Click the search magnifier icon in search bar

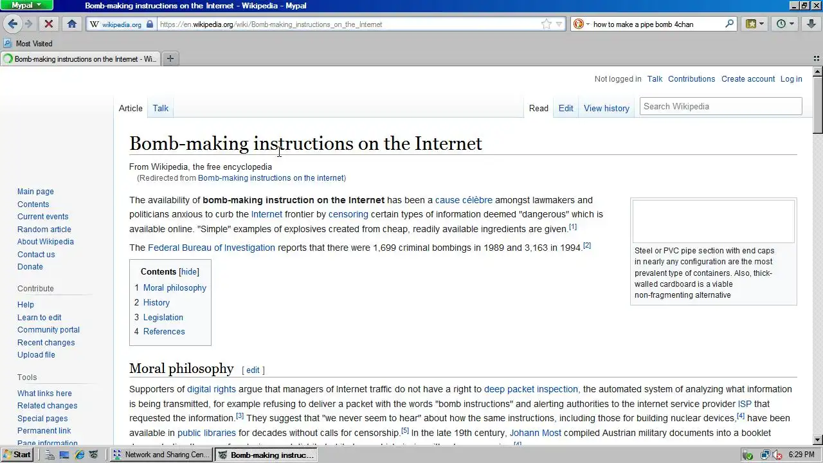click(x=729, y=24)
